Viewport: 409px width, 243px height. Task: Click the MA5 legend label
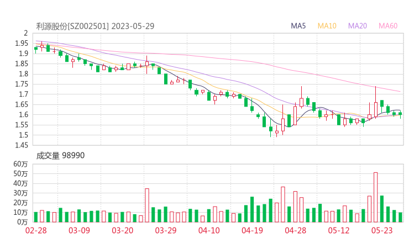click(x=298, y=26)
